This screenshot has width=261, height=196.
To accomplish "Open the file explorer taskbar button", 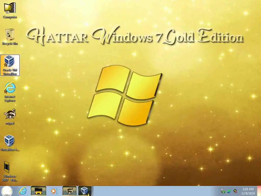I will [x=38, y=191].
